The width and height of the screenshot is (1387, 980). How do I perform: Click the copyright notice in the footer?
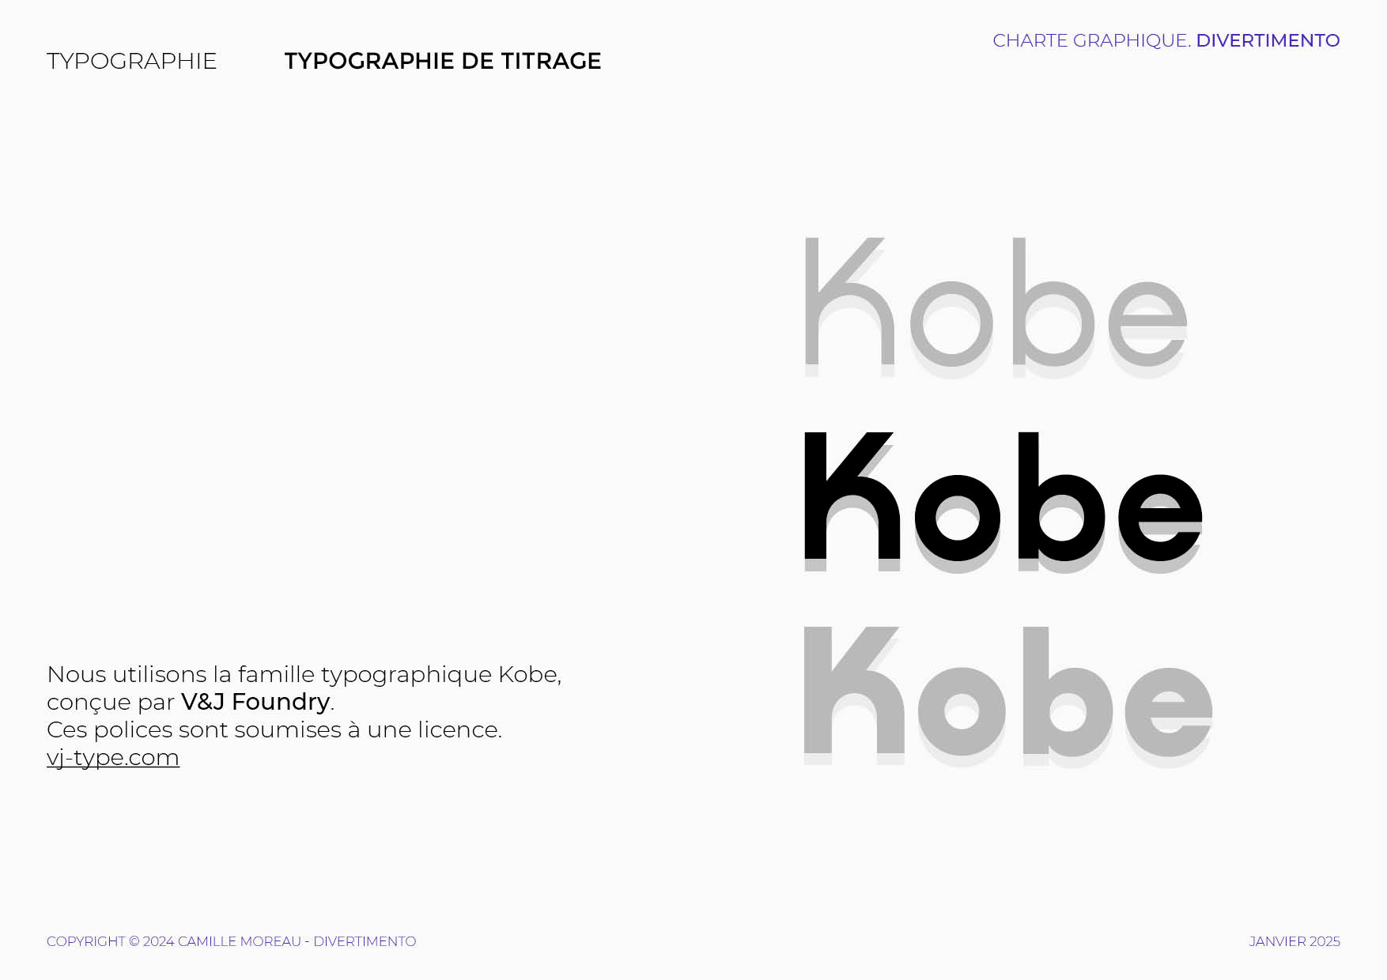[231, 941]
